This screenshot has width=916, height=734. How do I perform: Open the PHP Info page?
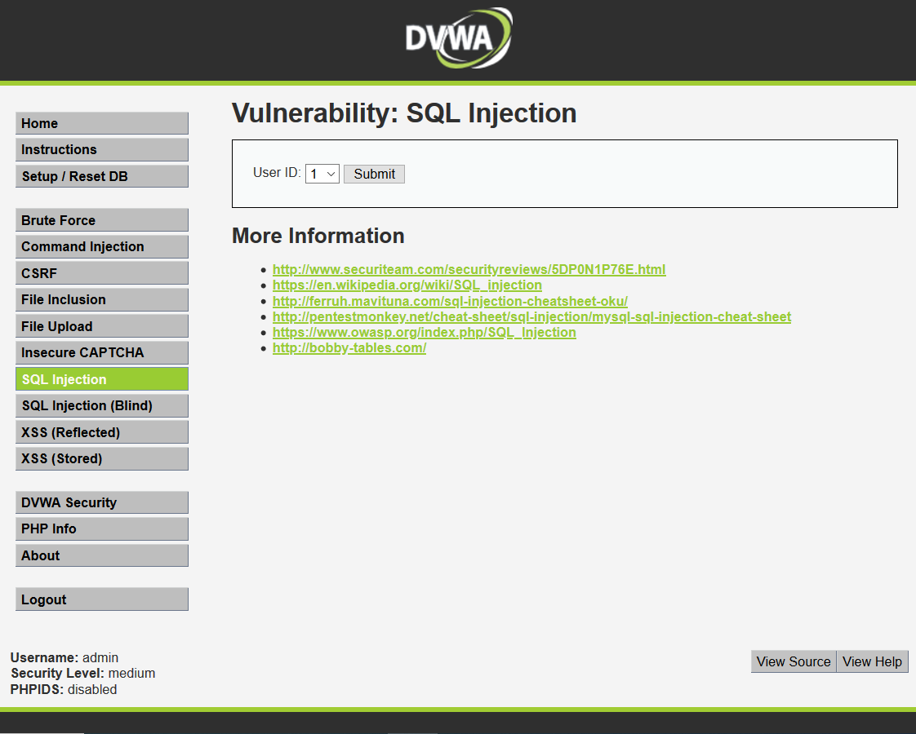click(102, 528)
